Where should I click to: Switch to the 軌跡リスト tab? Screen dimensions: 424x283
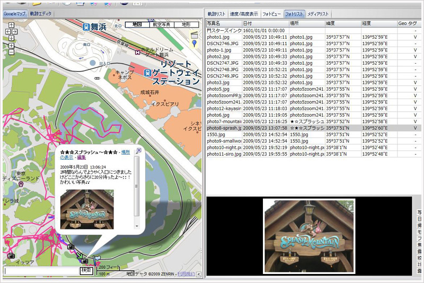click(216, 14)
